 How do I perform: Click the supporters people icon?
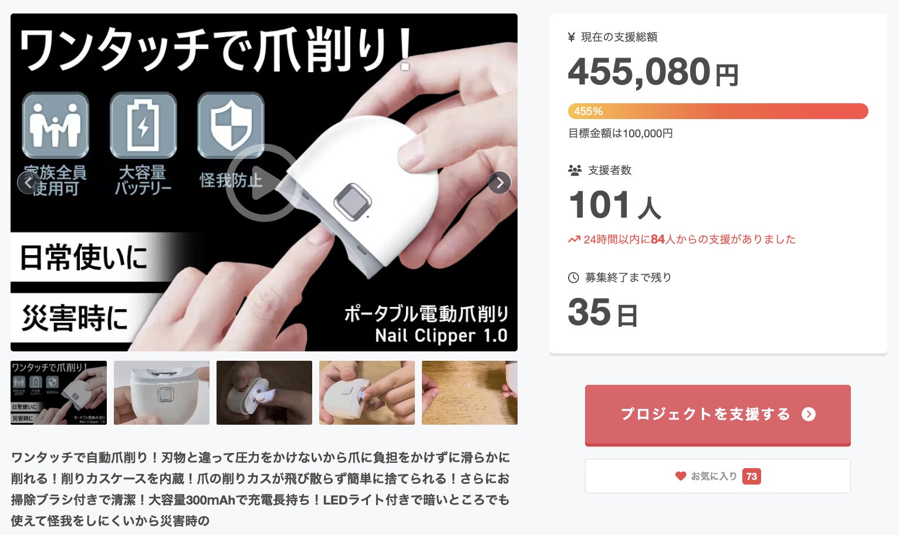tap(574, 170)
